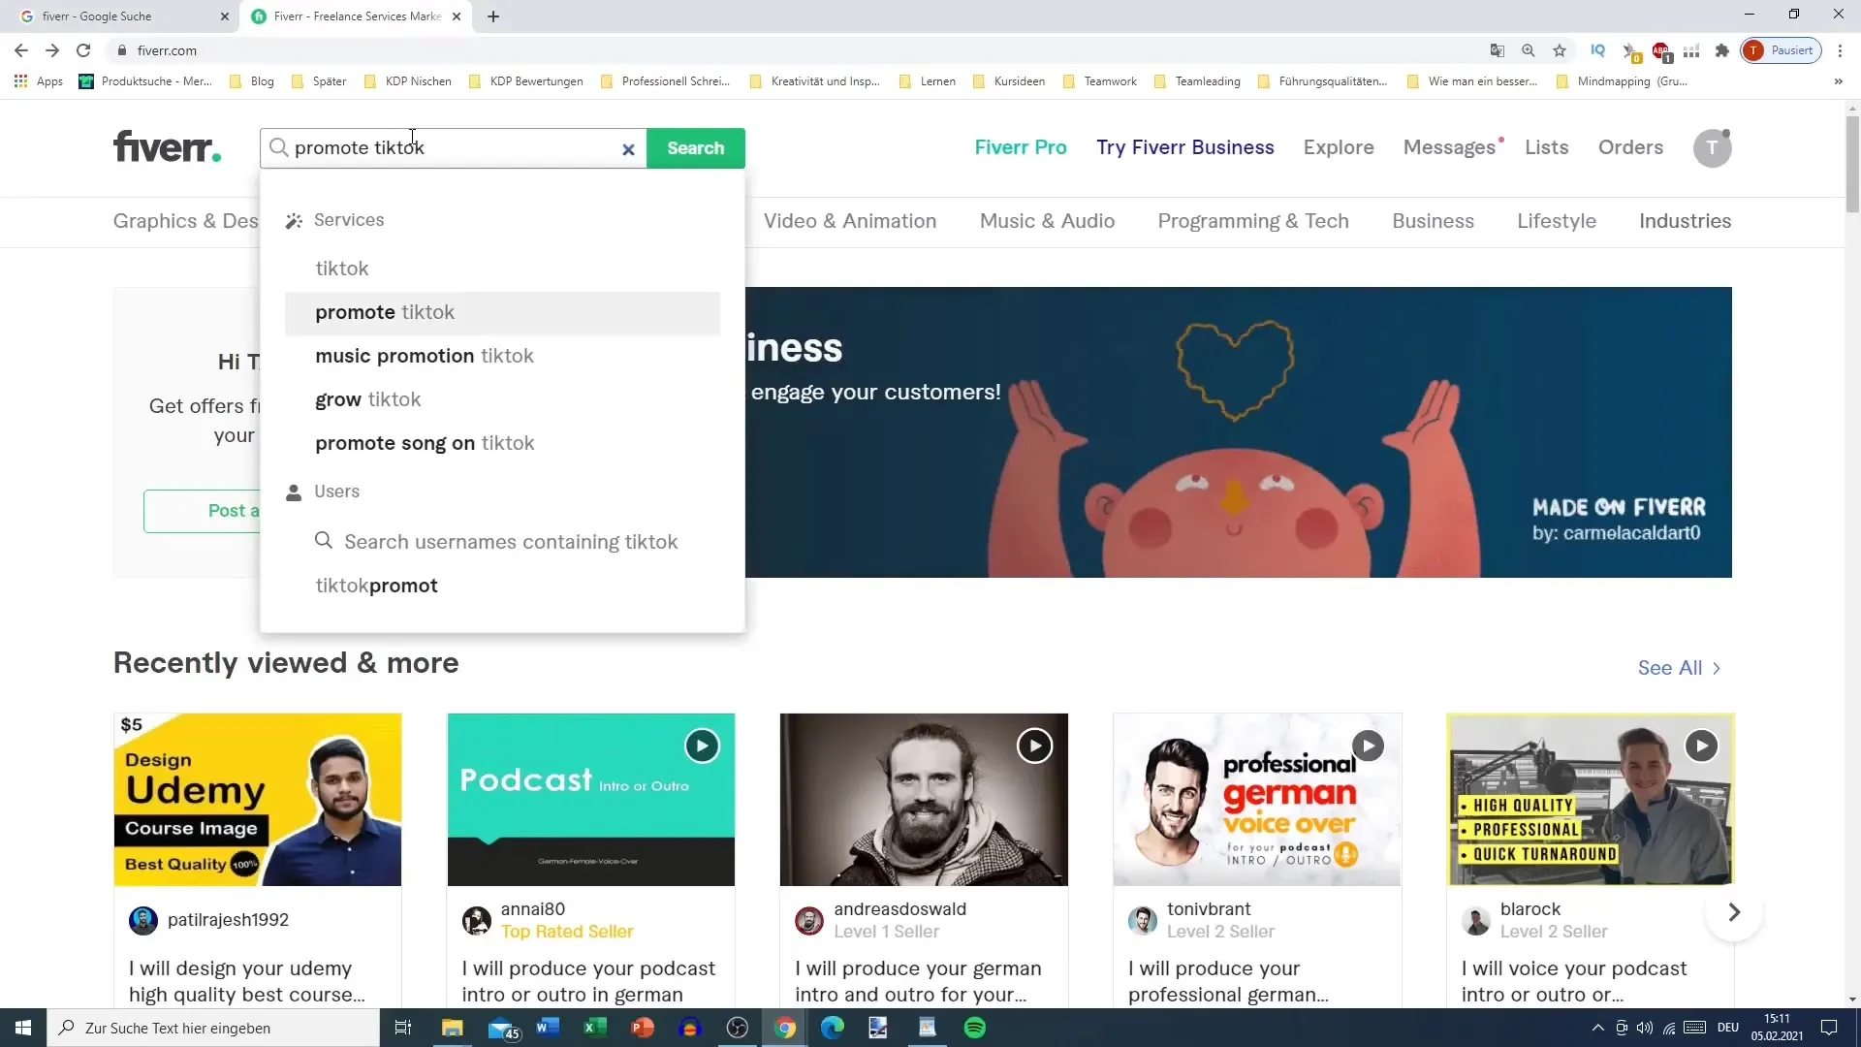Open the Industries category

1685,221
